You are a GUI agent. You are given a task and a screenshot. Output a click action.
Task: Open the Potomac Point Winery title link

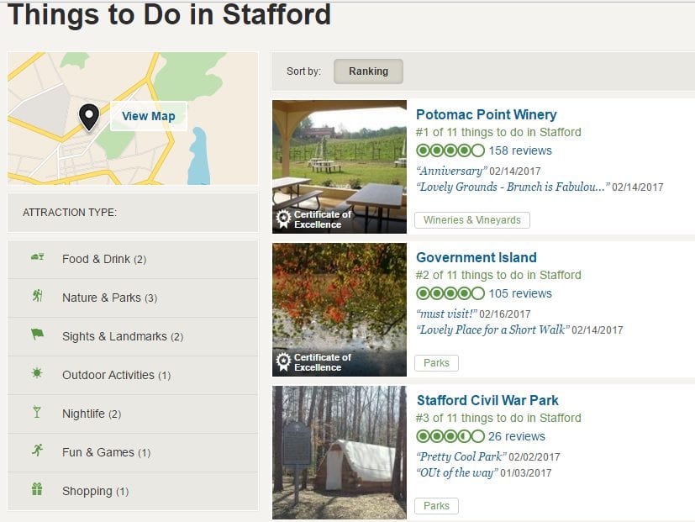point(486,114)
